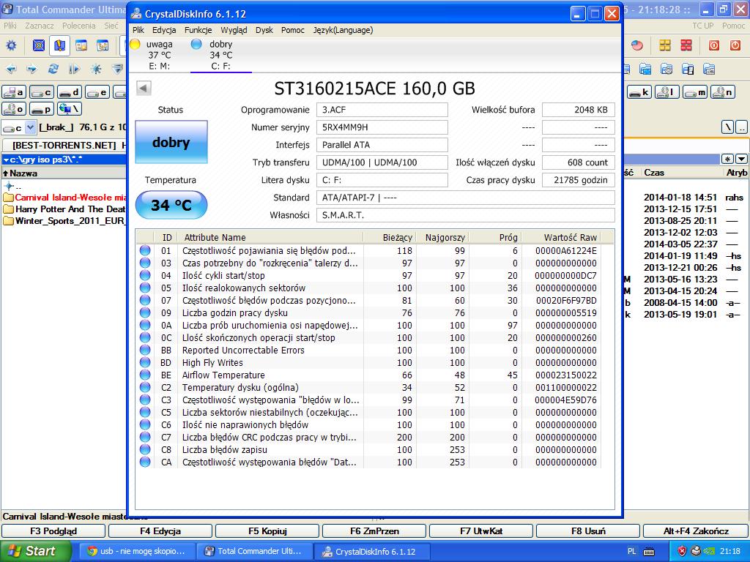Click F5 Kopiuj button
The image size is (750, 562).
[x=267, y=531]
